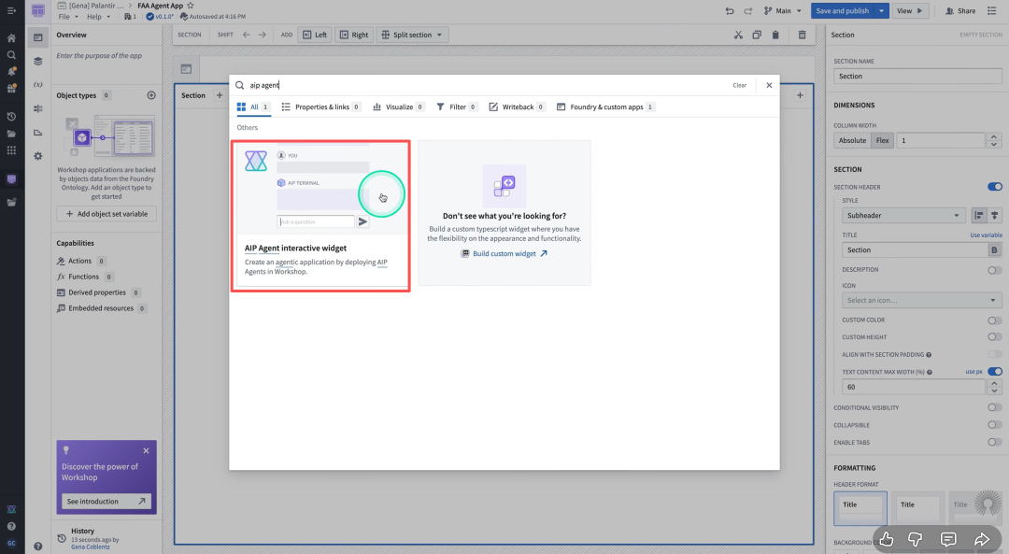
Task: Enable the Custom Height toggle
Action: coord(995,336)
